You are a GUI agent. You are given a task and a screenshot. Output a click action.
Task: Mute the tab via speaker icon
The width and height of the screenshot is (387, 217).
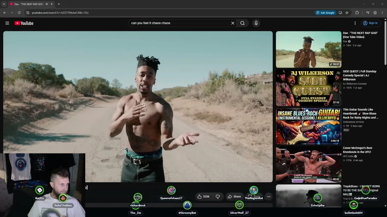tap(47, 4)
